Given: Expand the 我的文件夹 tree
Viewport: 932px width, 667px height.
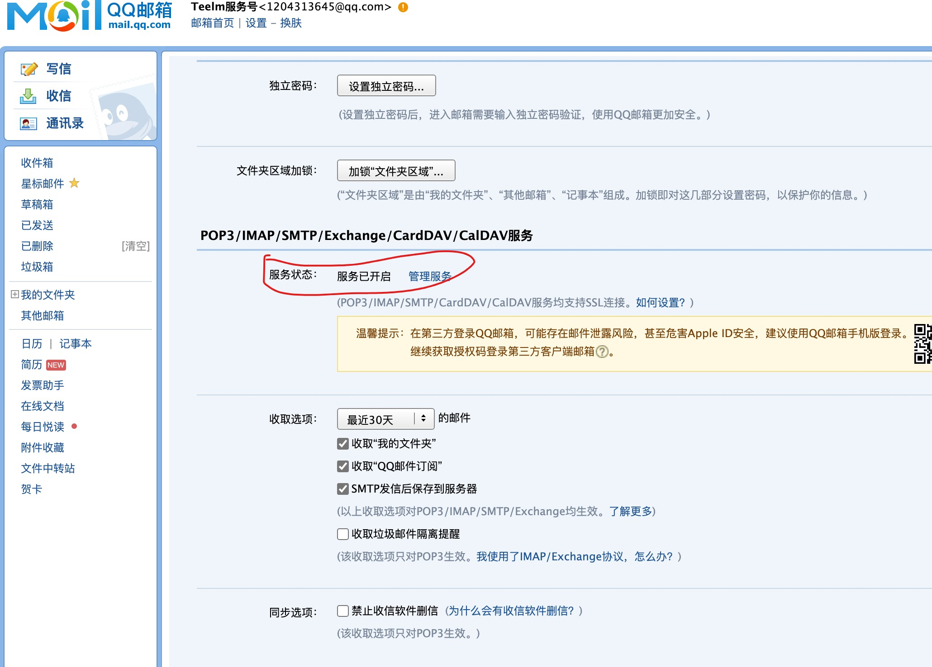Looking at the screenshot, I should [x=15, y=295].
